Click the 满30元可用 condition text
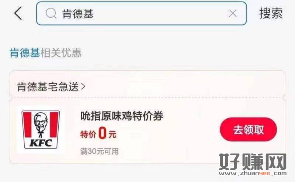 [x=99, y=151]
